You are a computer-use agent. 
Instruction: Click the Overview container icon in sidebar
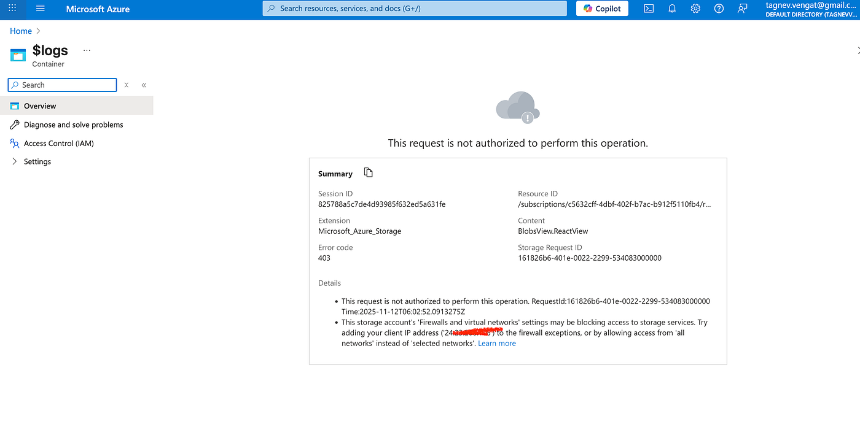pyautogui.click(x=15, y=106)
